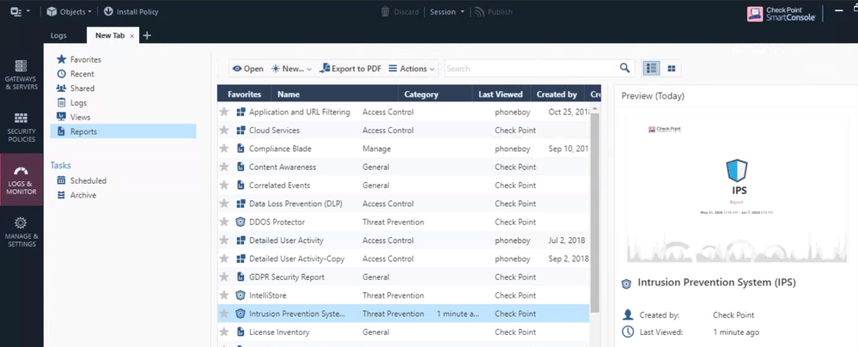858x347 pixels.
Task: Sort by the Last Viewed column header
Action: 501,94
